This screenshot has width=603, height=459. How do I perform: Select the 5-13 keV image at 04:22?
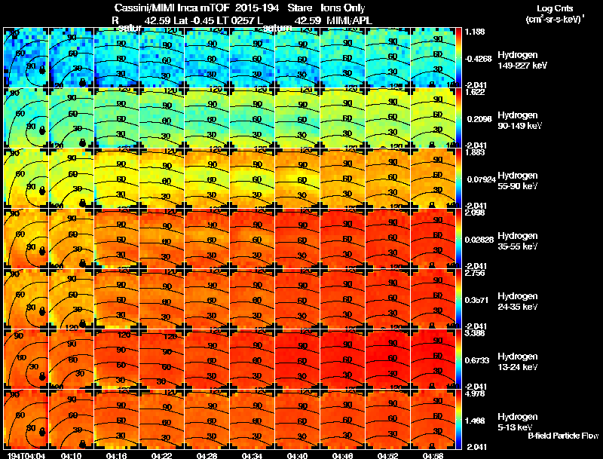coord(161,419)
